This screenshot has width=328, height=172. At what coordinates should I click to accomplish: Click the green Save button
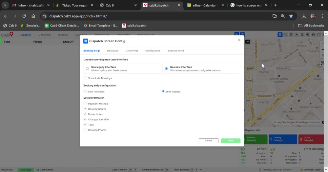pos(231,141)
